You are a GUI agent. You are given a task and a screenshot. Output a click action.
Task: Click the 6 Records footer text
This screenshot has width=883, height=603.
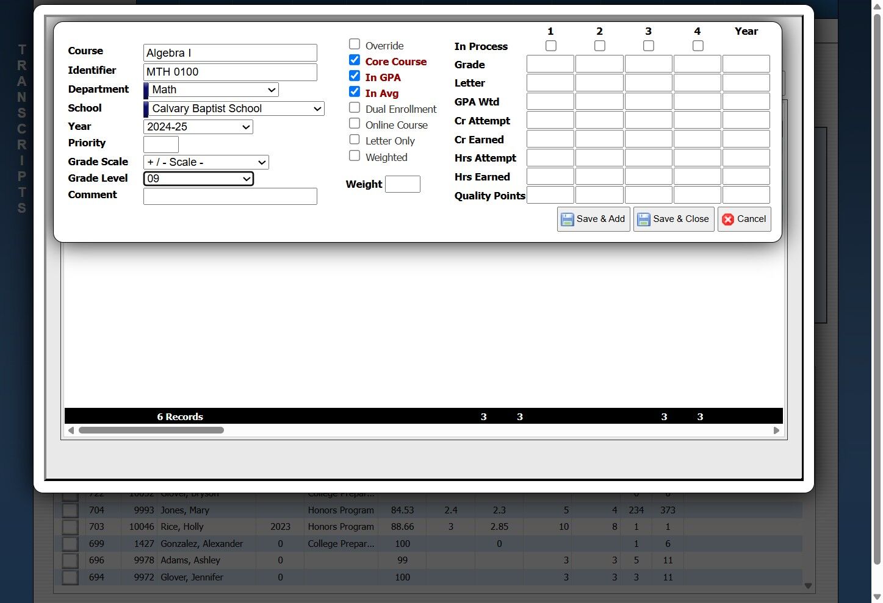tap(180, 417)
